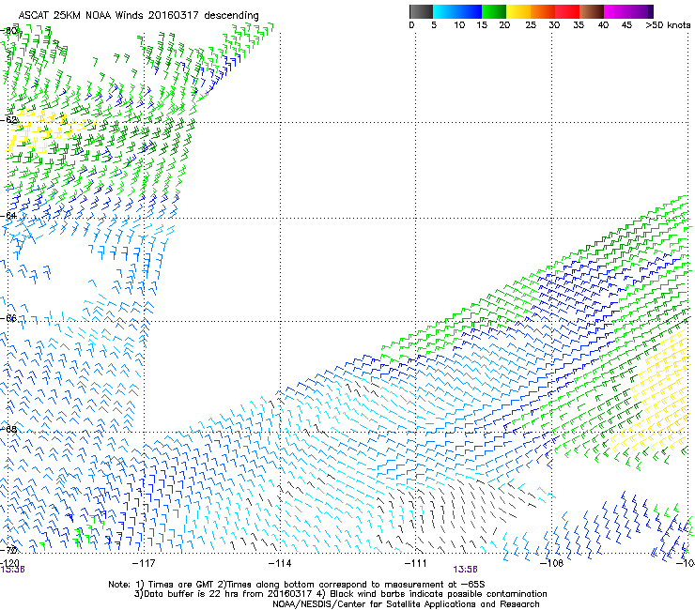This screenshot has width=695, height=610.
Task: Click the 'NOAA/NESDIS/Center for Satellite Applications' credit line
Action: pyautogui.click(x=406, y=604)
